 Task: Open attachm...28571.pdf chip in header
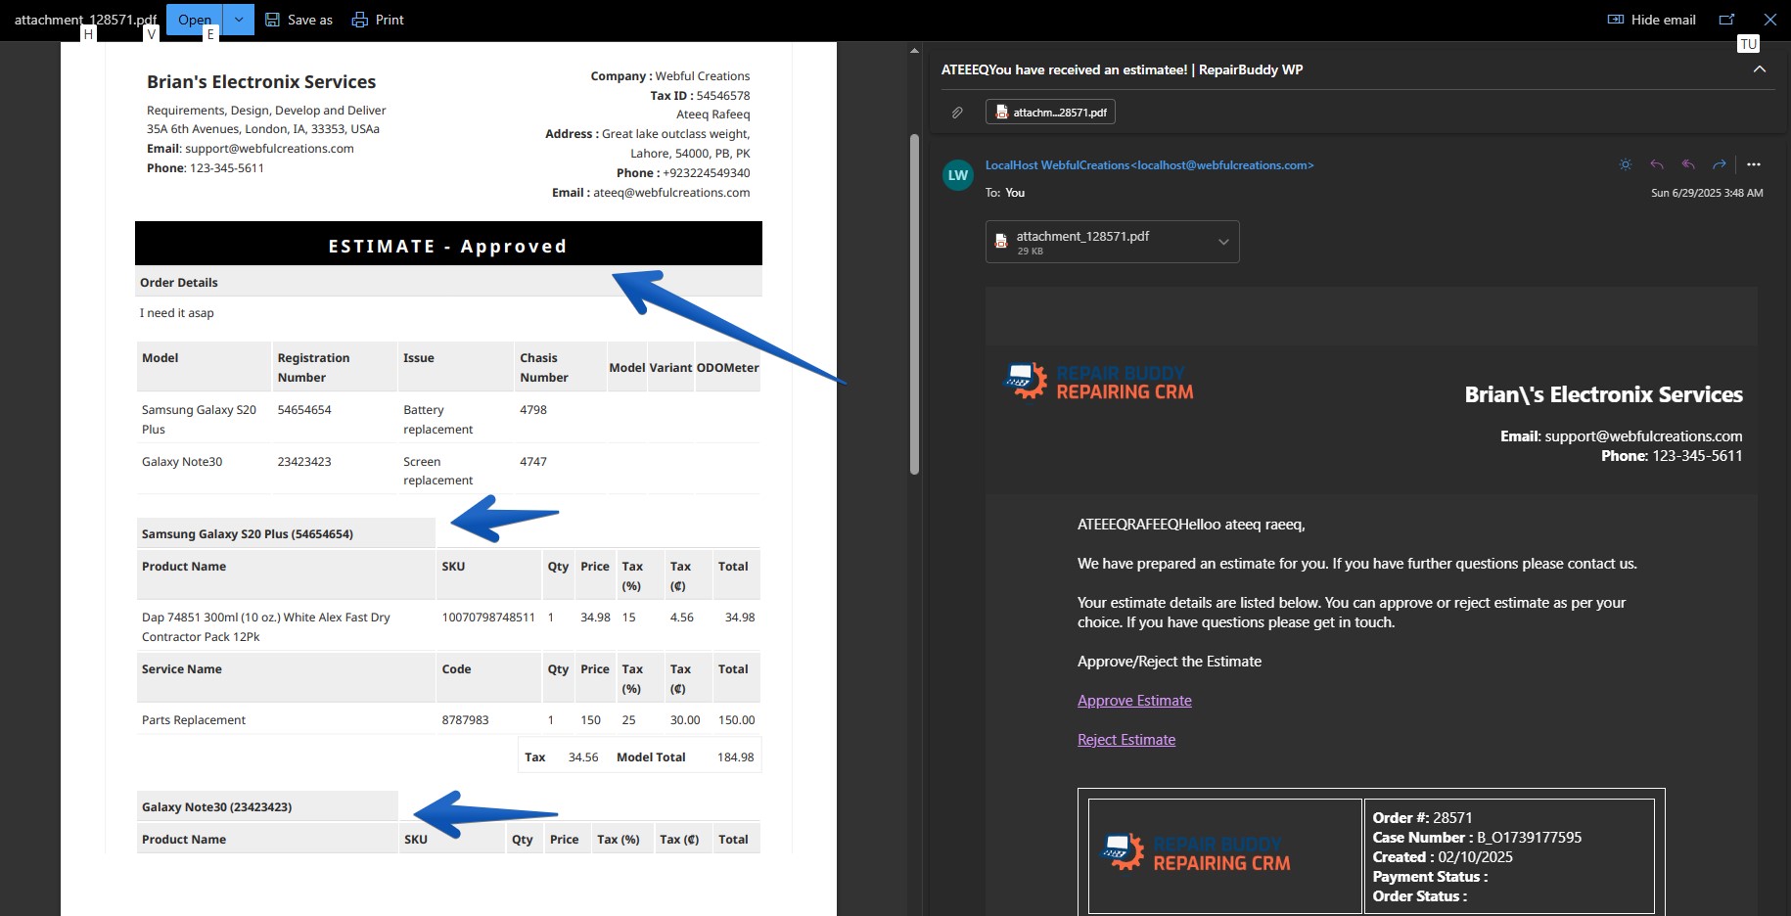(1050, 113)
